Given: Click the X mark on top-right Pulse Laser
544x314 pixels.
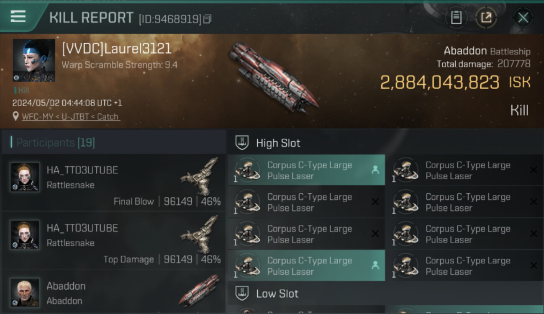Looking at the screenshot, I should [x=534, y=170].
